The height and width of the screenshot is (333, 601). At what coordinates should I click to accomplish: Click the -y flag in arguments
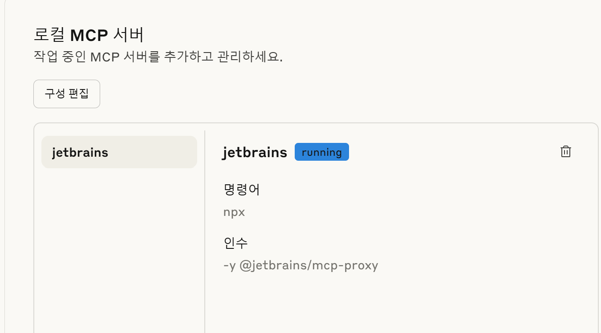point(229,266)
